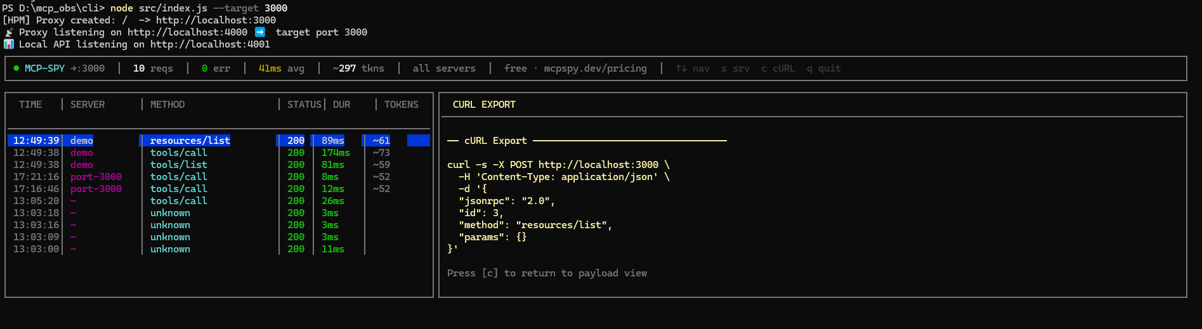Click the [HPM] Proxy created log line

[x=139, y=20]
